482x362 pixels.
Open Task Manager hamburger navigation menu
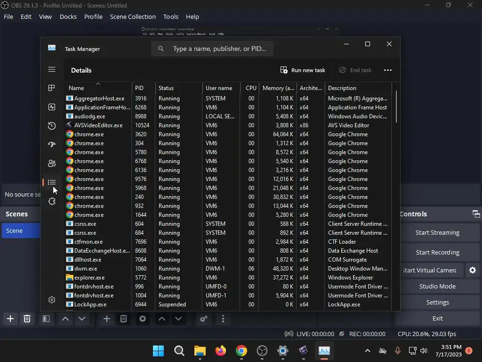(52, 70)
